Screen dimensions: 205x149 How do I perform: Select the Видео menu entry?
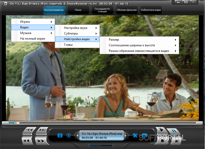point(33,27)
